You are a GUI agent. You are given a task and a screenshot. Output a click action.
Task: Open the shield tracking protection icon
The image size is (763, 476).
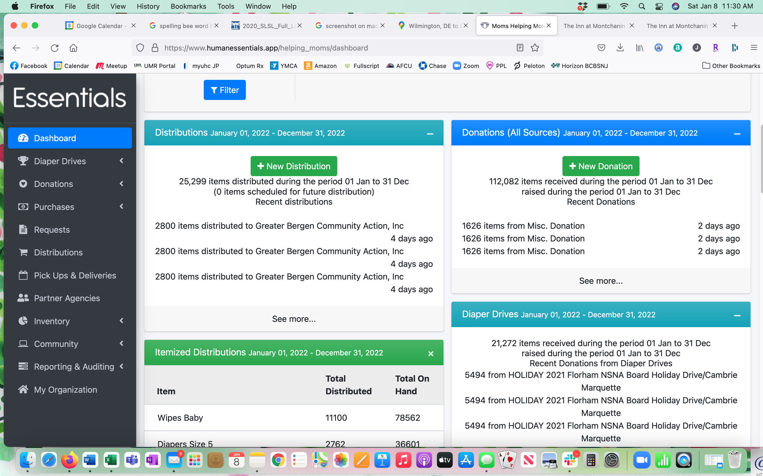[140, 48]
